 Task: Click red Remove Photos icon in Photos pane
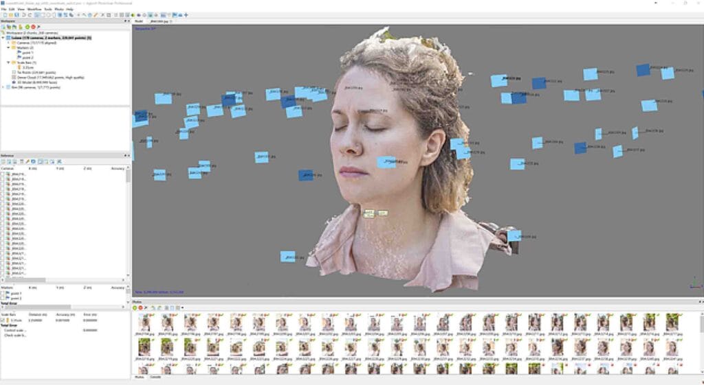[x=140, y=308]
